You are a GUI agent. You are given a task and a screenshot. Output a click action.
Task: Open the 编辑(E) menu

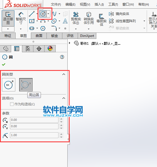pyautogui.click(x=70, y=4)
